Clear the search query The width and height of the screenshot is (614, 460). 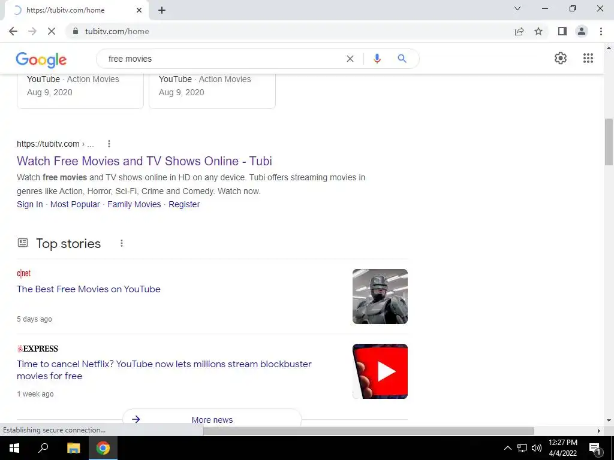pos(350,59)
